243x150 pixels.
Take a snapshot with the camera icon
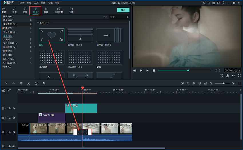coord(227,76)
